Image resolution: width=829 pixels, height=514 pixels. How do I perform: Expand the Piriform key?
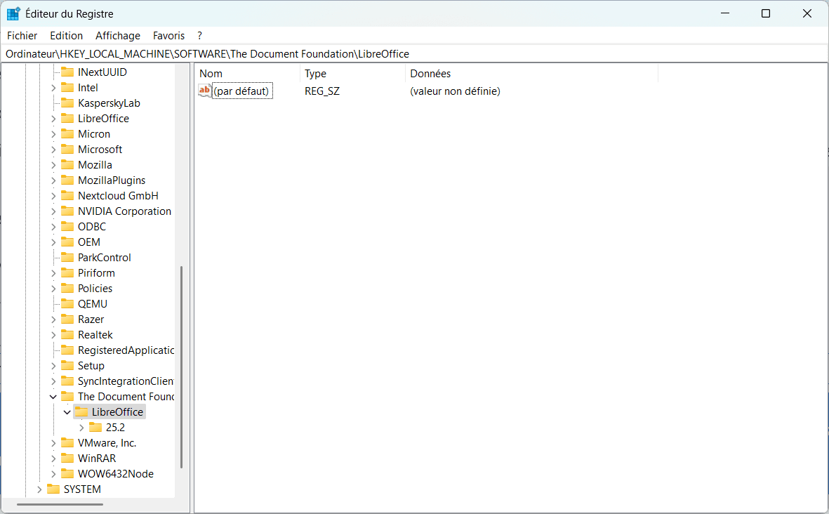click(x=53, y=273)
